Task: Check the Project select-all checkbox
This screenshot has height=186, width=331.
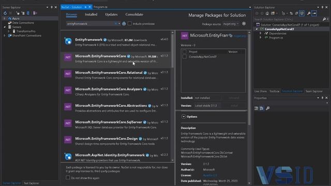Action: (x=185, y=52)
